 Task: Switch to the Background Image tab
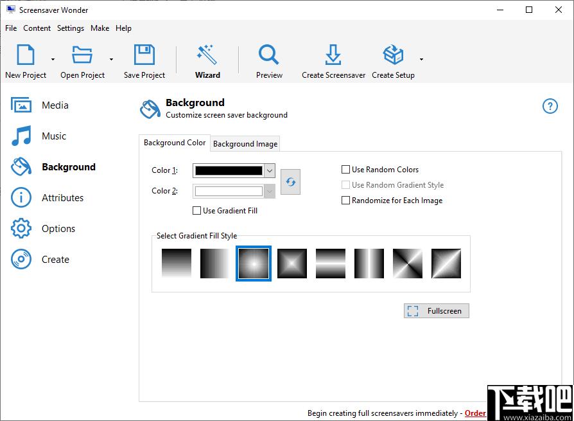(245, 144)
